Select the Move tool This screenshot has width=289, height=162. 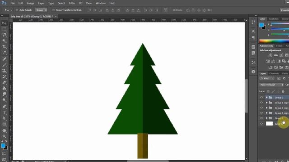tap(4, 23)
